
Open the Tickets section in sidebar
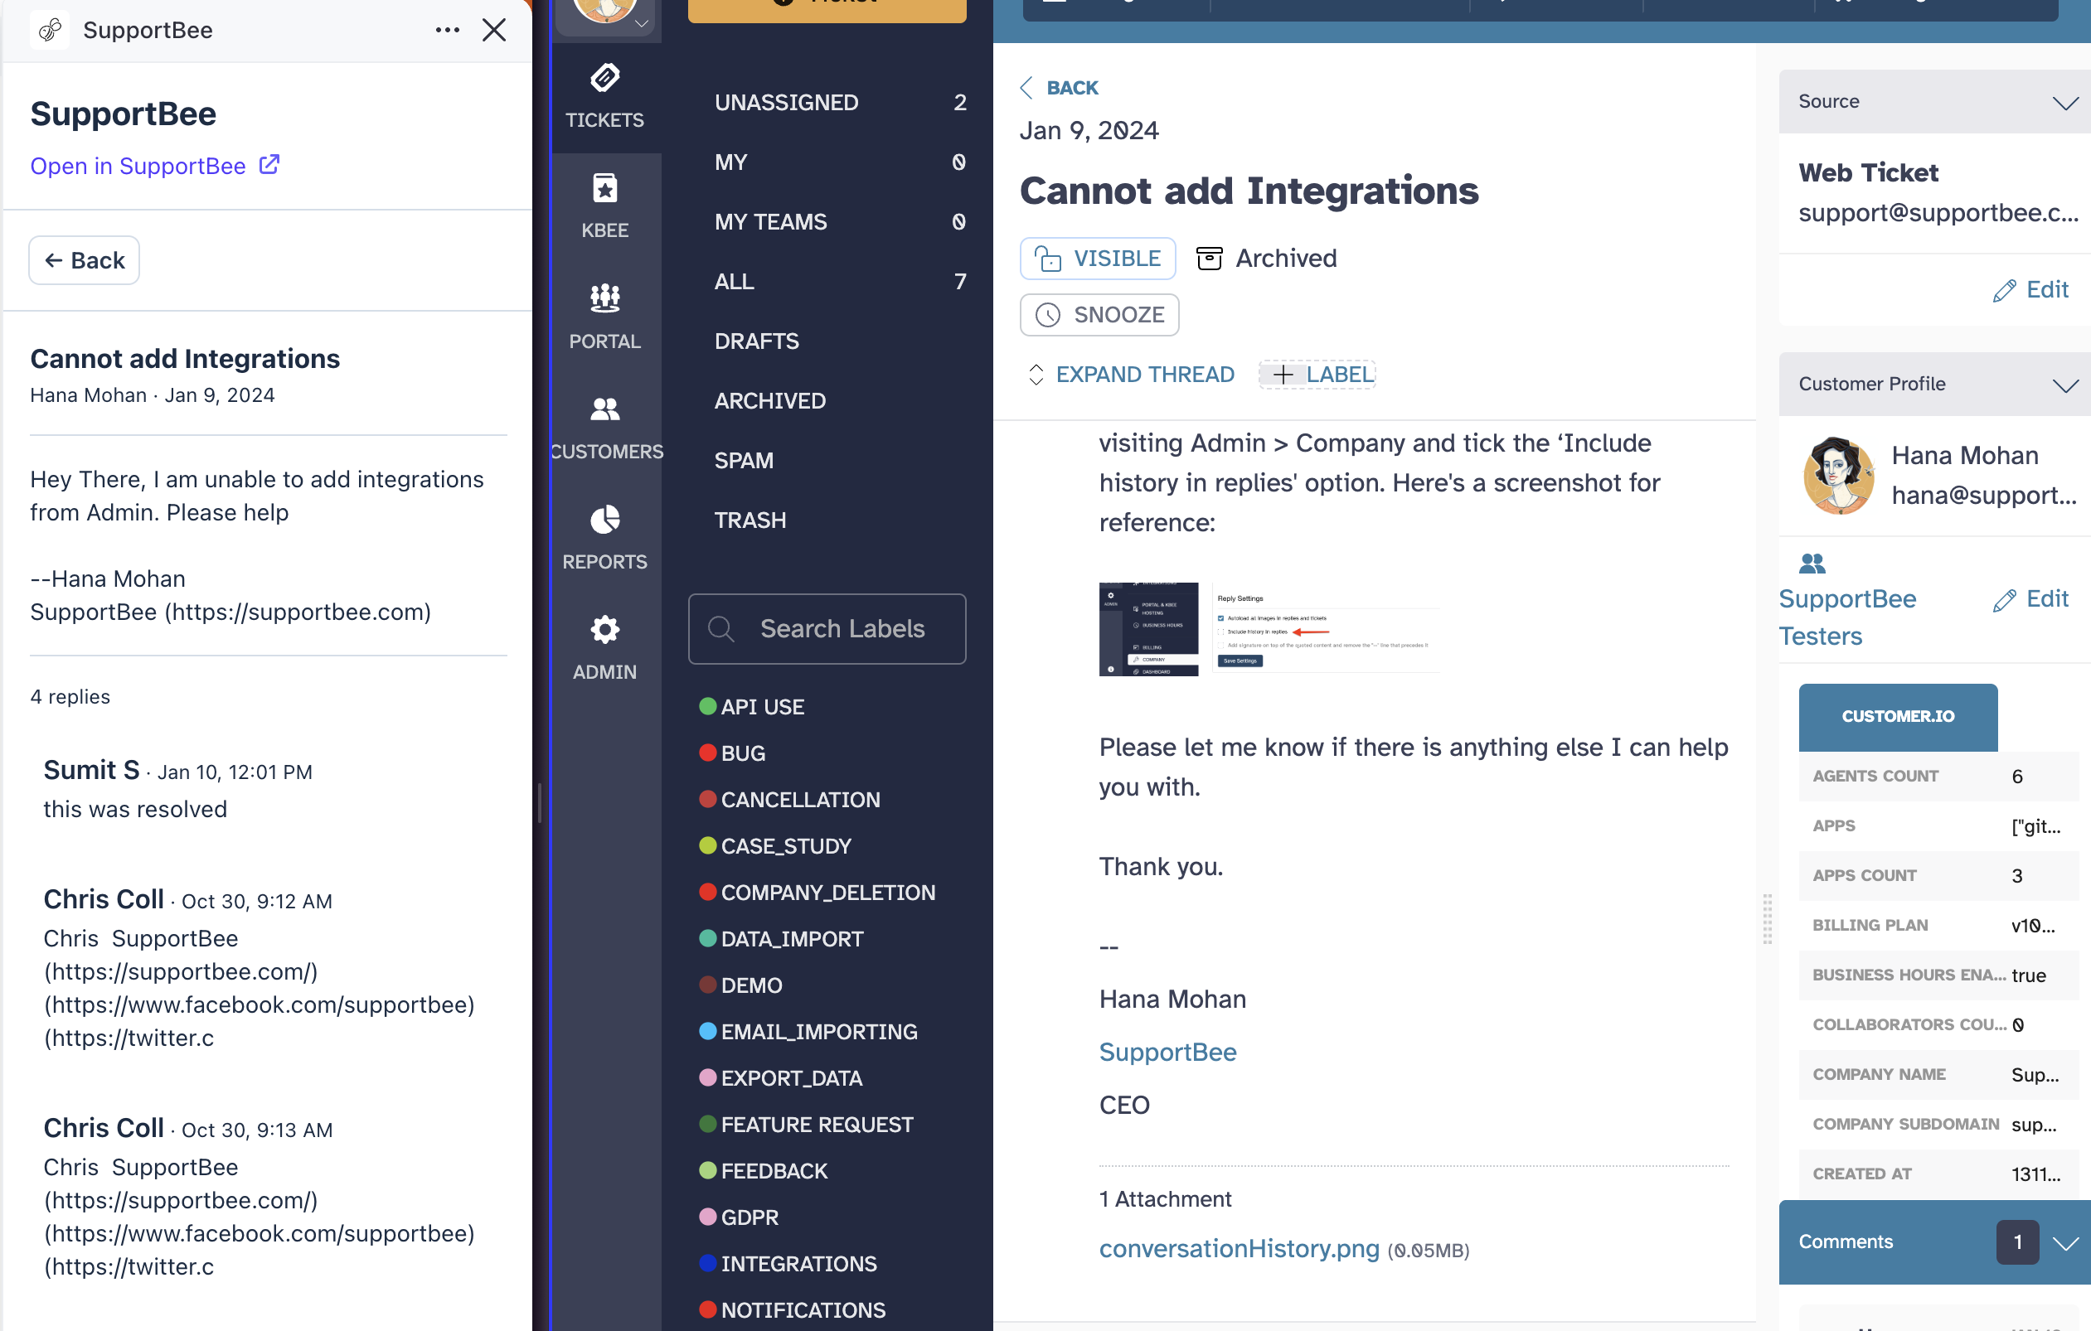pyautogui.click(x=604, y=97)
